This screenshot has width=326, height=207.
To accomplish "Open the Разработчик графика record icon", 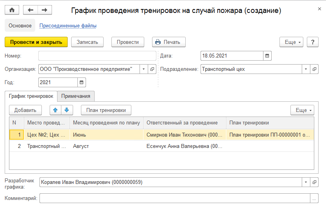I will 314,182.
